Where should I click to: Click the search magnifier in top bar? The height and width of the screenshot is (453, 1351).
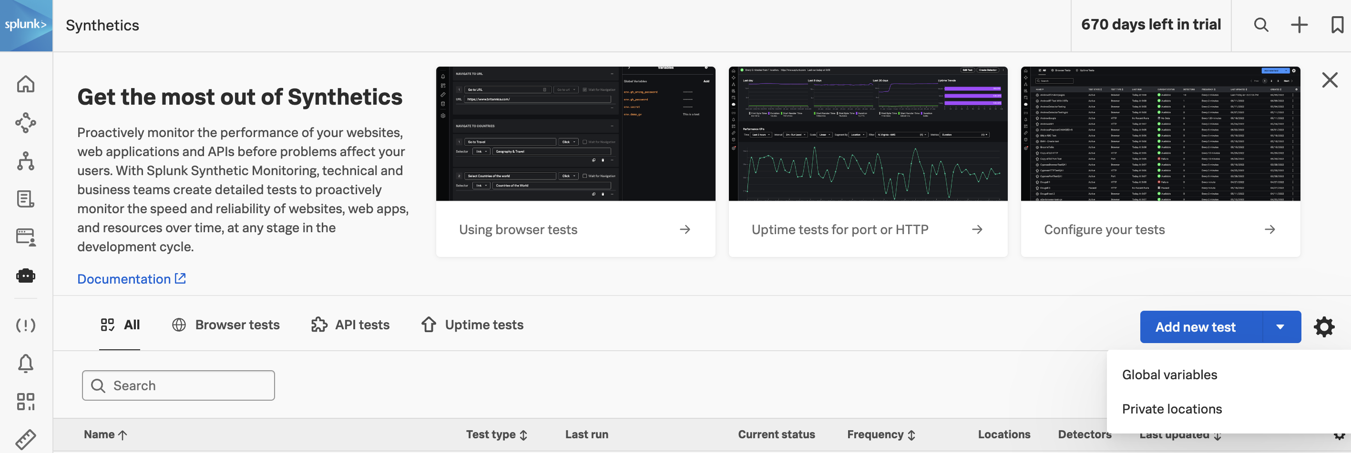point(1261,25)
